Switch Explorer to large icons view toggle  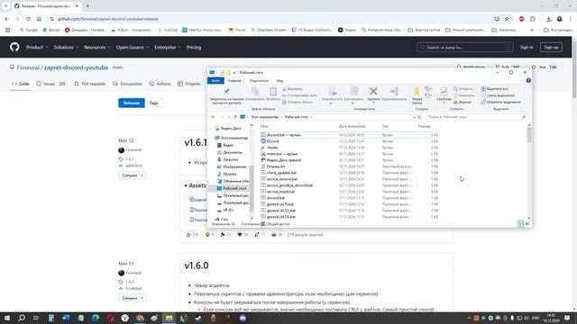pos(527,223)
